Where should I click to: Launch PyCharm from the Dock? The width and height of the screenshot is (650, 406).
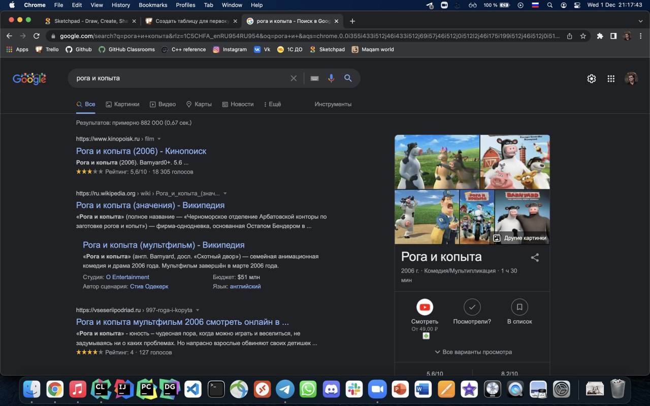click(147, 389)
